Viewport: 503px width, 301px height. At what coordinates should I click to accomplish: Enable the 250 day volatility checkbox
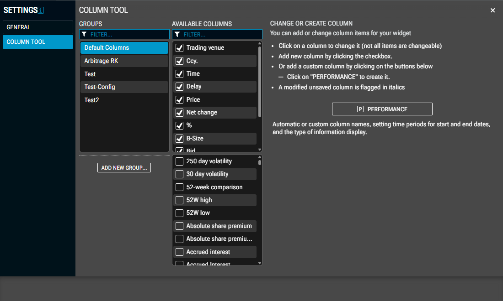(179, 161)
